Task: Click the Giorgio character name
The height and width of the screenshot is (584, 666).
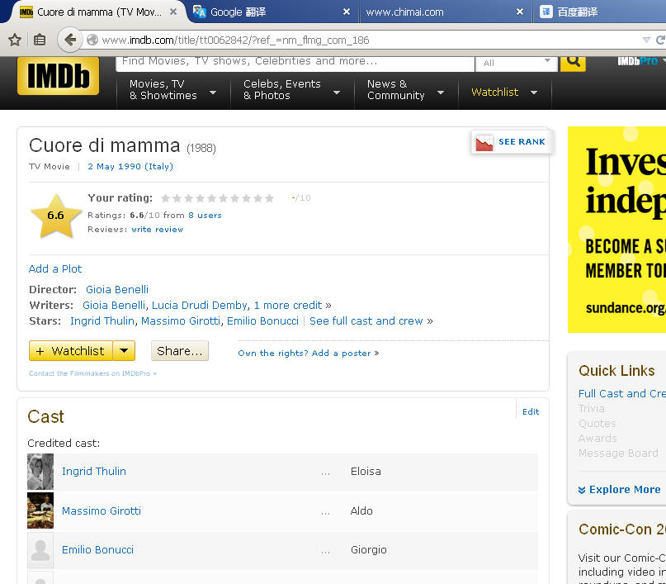Action: pyautogui.click(x=369, y=550)
